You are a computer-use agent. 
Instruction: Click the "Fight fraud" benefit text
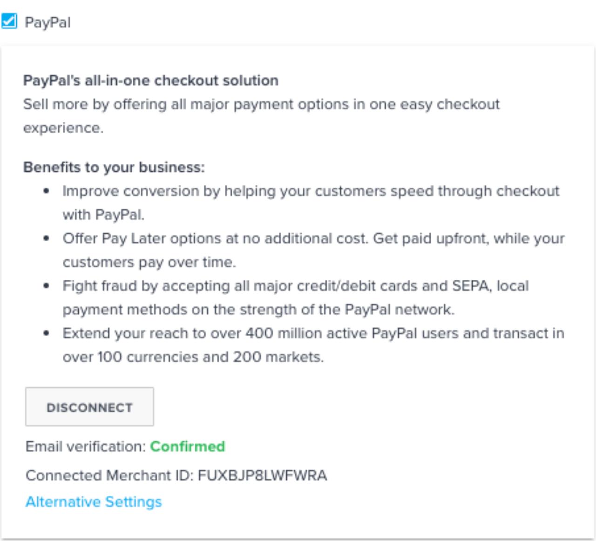tap(296, 286)
